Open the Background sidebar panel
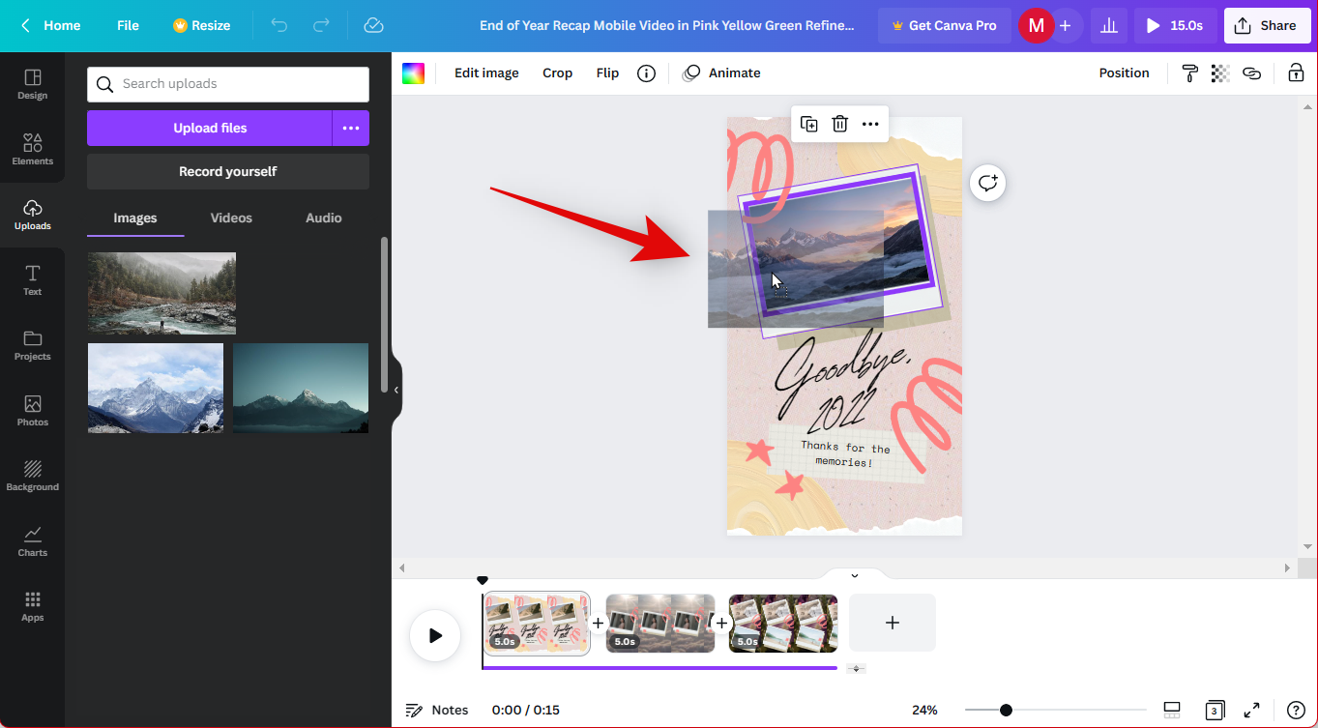The height and width of the screenshot is (728, 1318). click(x=32, y=476)
